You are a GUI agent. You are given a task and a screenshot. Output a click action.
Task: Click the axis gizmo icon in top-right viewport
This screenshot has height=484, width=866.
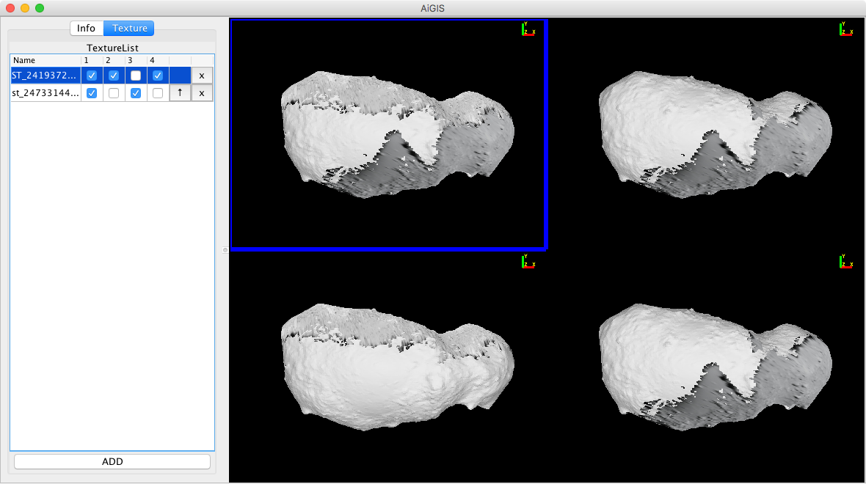pos(846,29)
